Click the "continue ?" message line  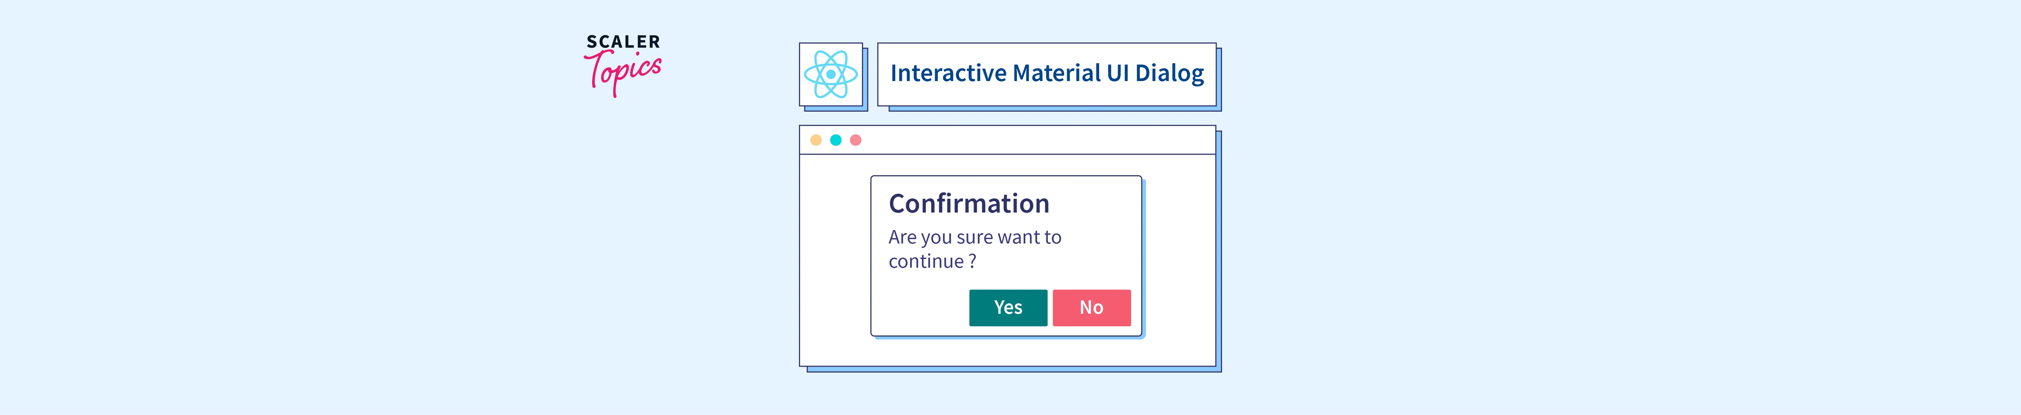[932, 262]
